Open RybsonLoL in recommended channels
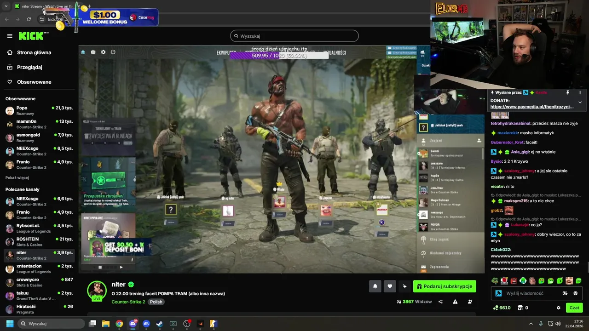 (x=39, y=228)
